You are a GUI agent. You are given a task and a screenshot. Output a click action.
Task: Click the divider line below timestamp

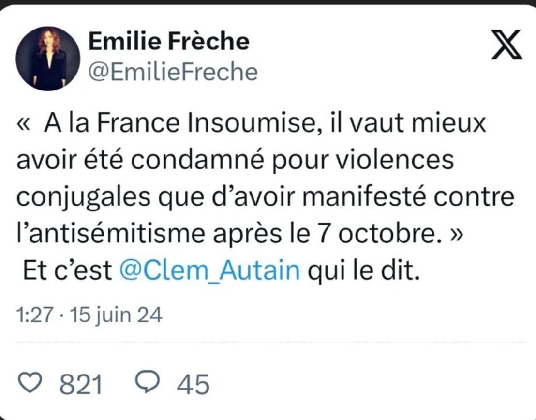(270, 342)
